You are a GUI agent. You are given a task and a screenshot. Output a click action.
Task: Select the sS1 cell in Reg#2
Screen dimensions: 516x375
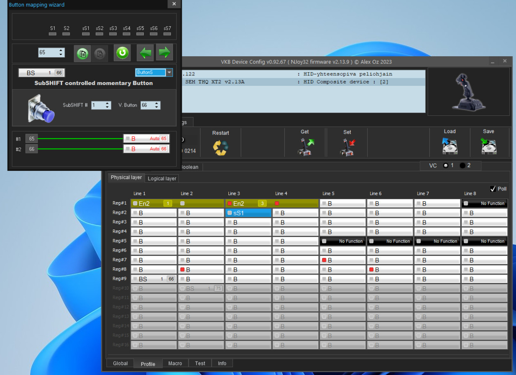click(248, 213)
